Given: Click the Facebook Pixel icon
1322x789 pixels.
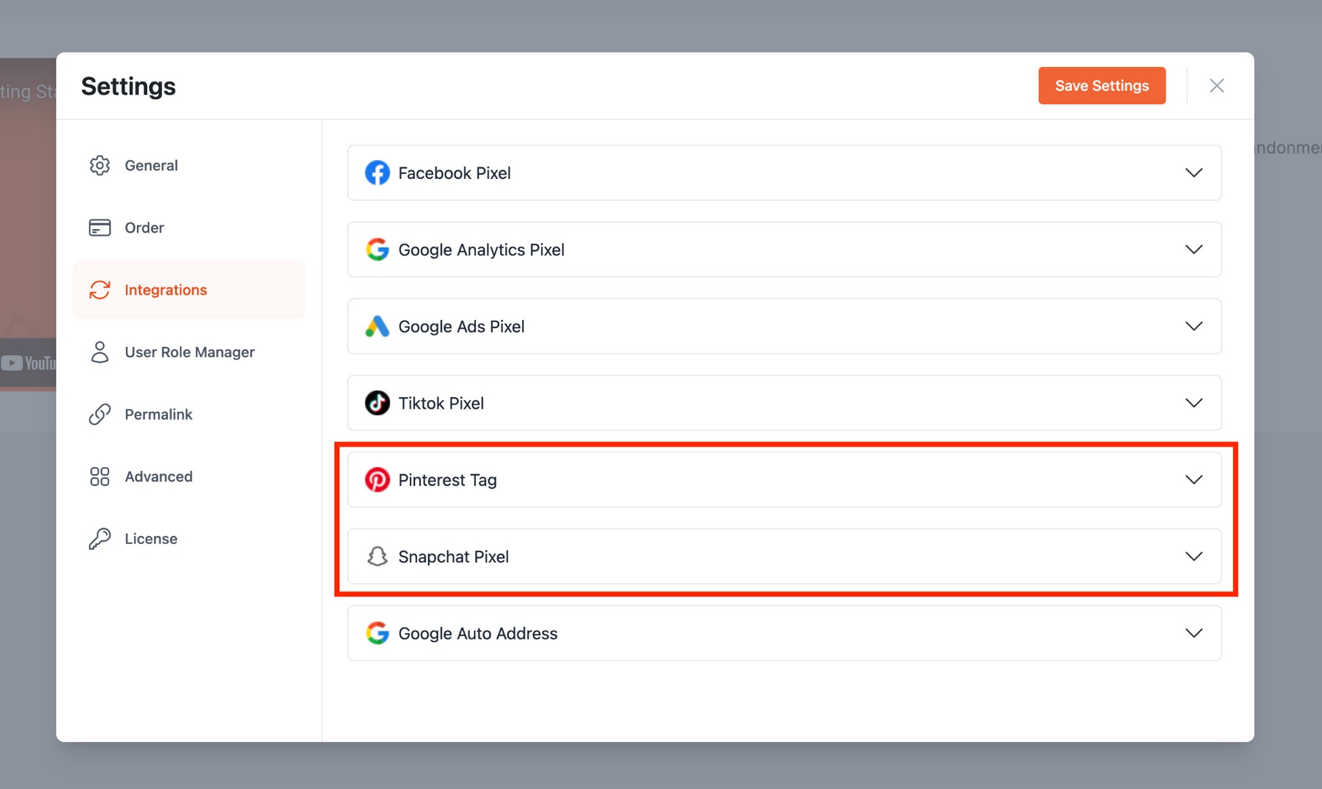Looking at the screenshot, I should tap(378, 173).
